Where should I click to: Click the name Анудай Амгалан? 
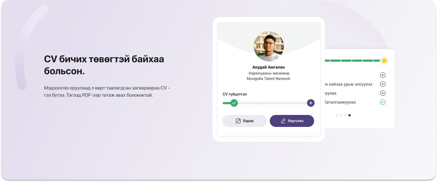click(269, 67)
